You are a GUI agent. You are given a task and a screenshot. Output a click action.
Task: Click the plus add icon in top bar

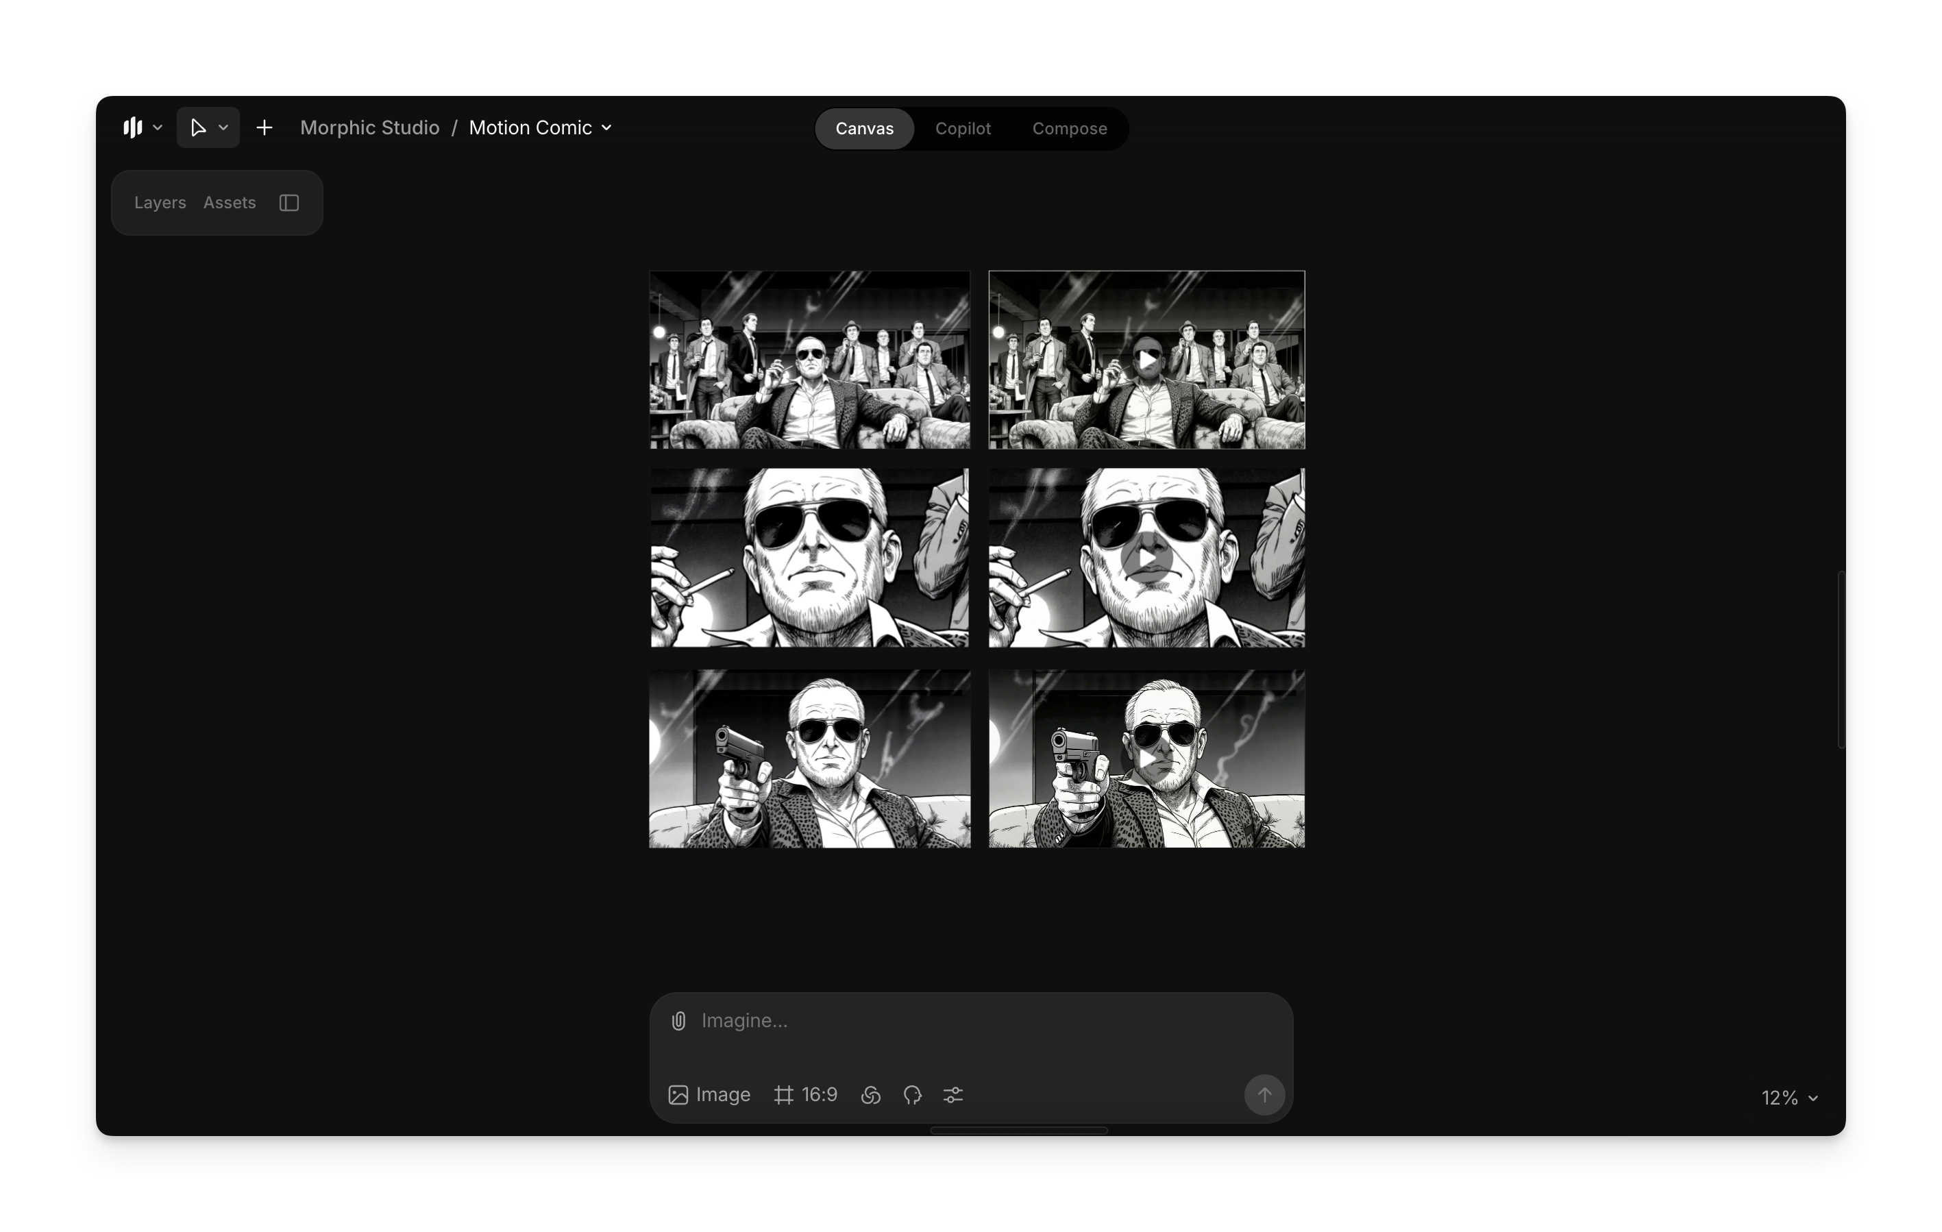pos(265,127)
